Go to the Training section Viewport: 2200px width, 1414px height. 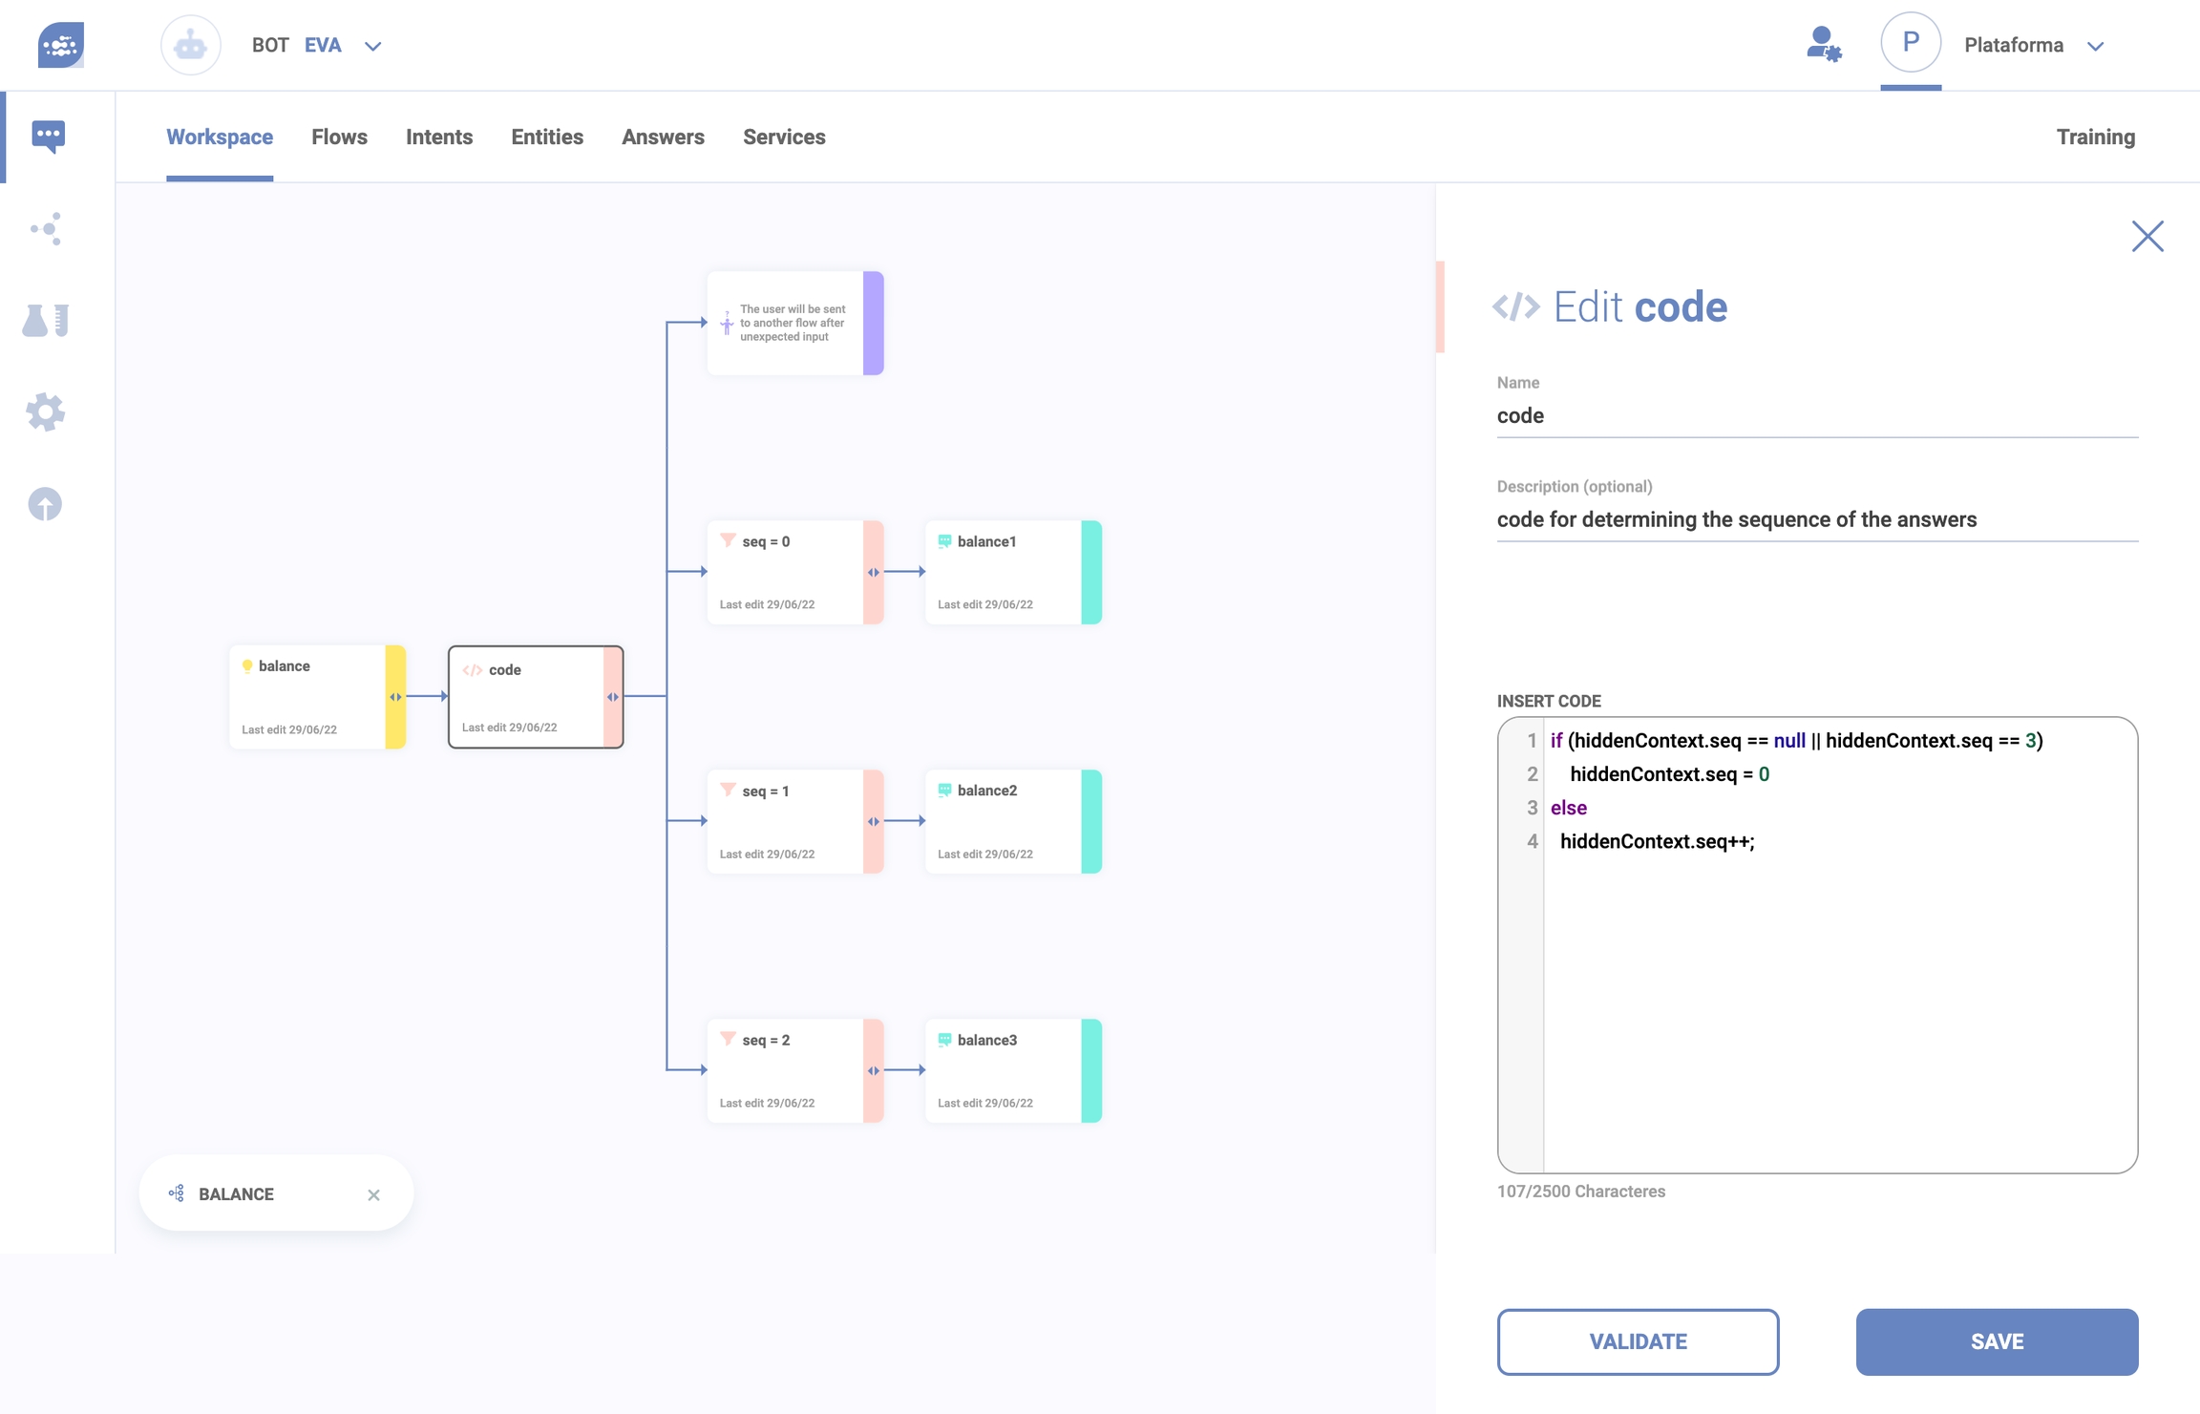[x=2095, y=137]
